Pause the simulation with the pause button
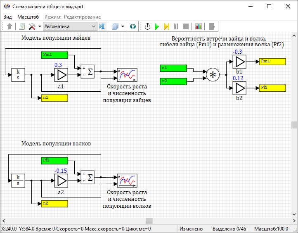Viewport: 298px width, 233px height. pyautogui.click(x=176, y=26)
